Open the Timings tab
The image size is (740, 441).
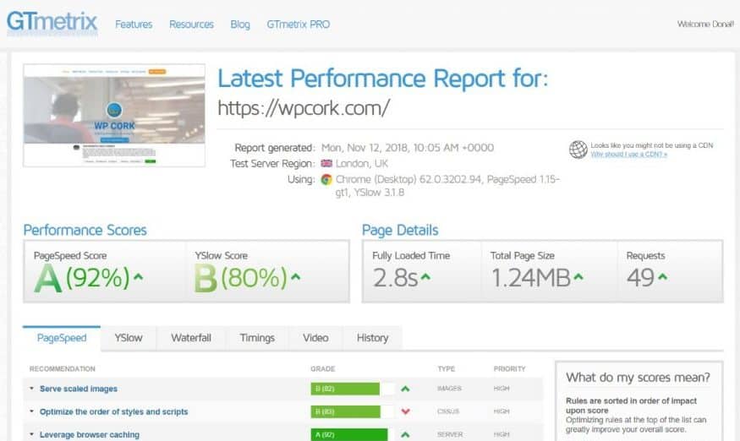point(257,338)
